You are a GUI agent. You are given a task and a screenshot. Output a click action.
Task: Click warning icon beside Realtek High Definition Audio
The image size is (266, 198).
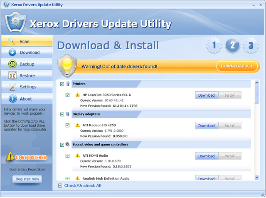(78, 178)
